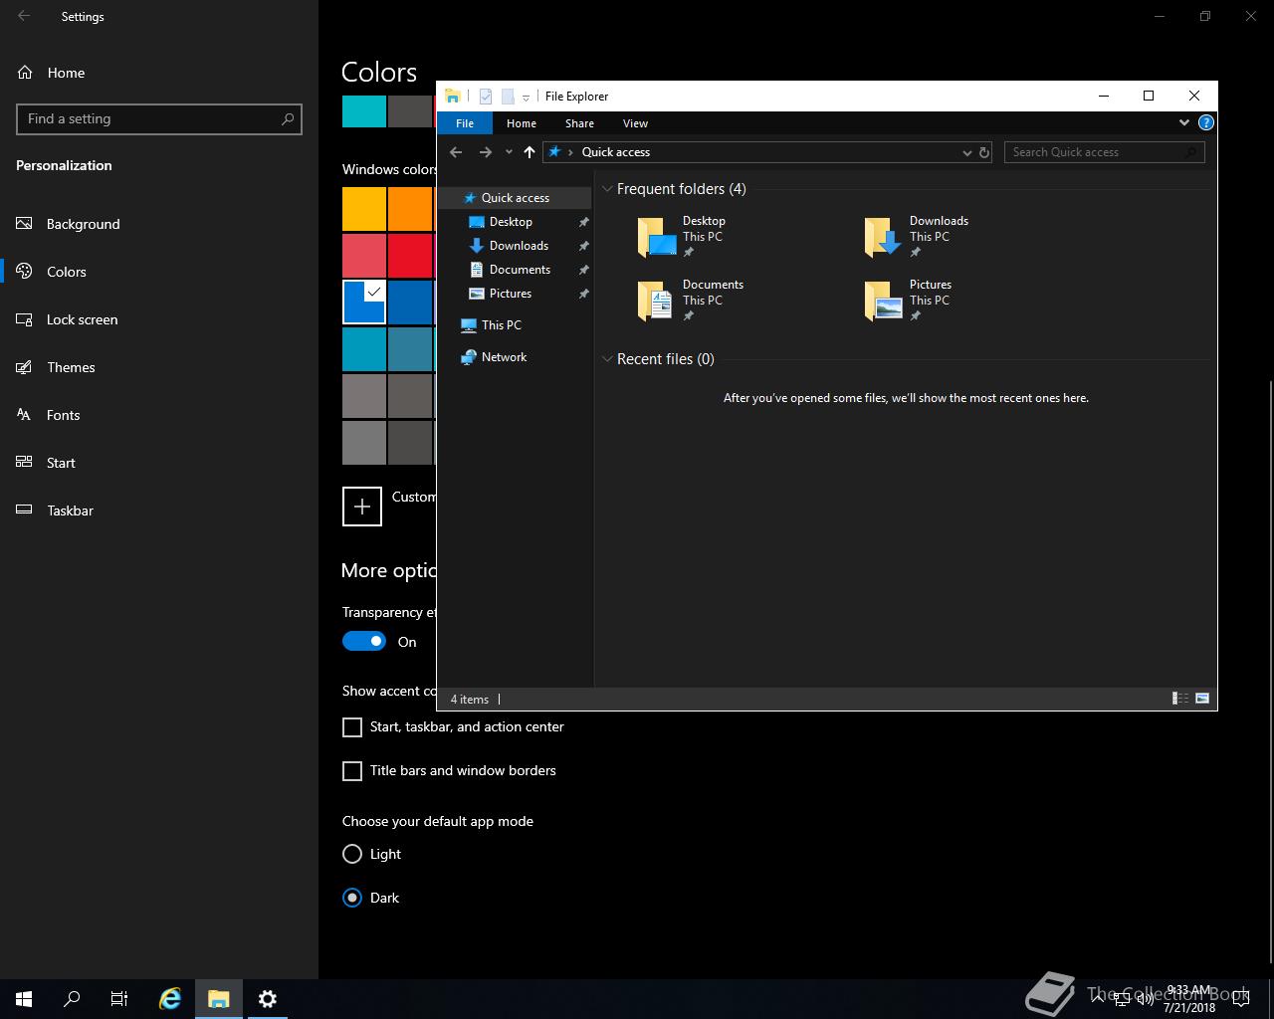
Task: Select Dark default app mode
Action: tap(352, 898)
